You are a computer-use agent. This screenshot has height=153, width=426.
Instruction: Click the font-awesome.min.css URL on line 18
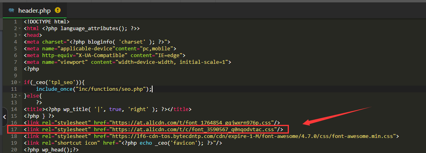tap(253, 136)
